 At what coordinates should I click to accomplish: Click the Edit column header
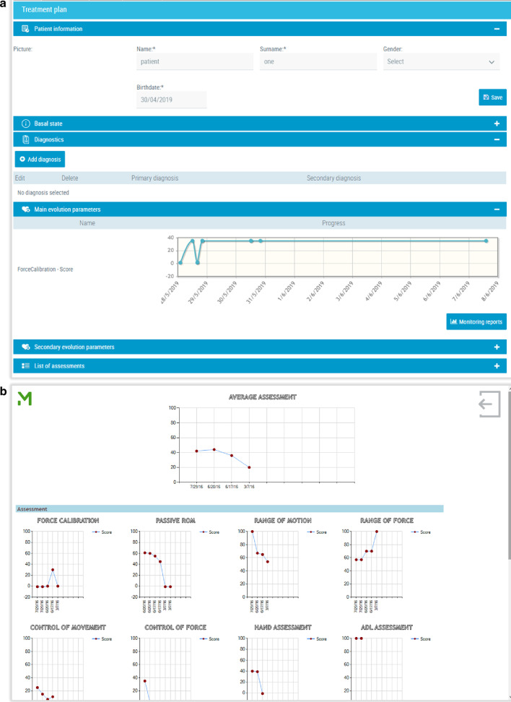19,178
